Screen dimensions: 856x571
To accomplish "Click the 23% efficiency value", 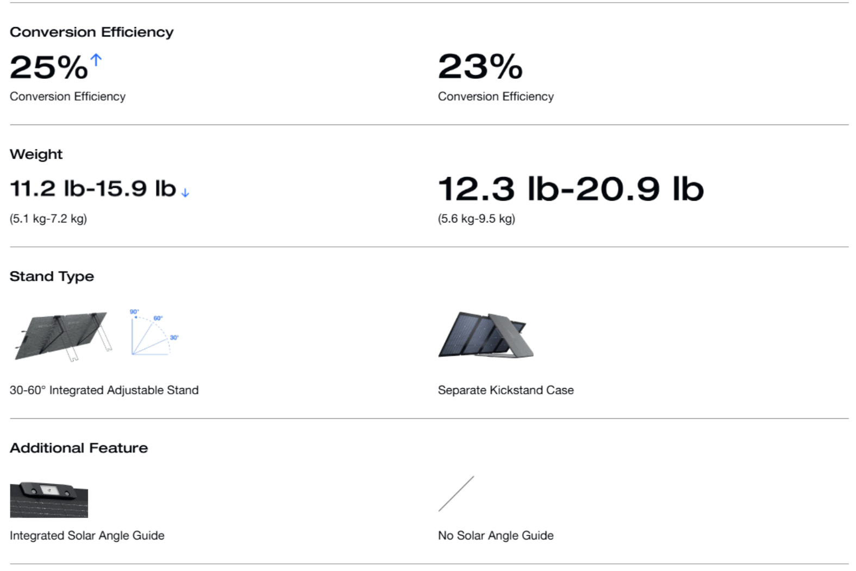I will (480, 67).
